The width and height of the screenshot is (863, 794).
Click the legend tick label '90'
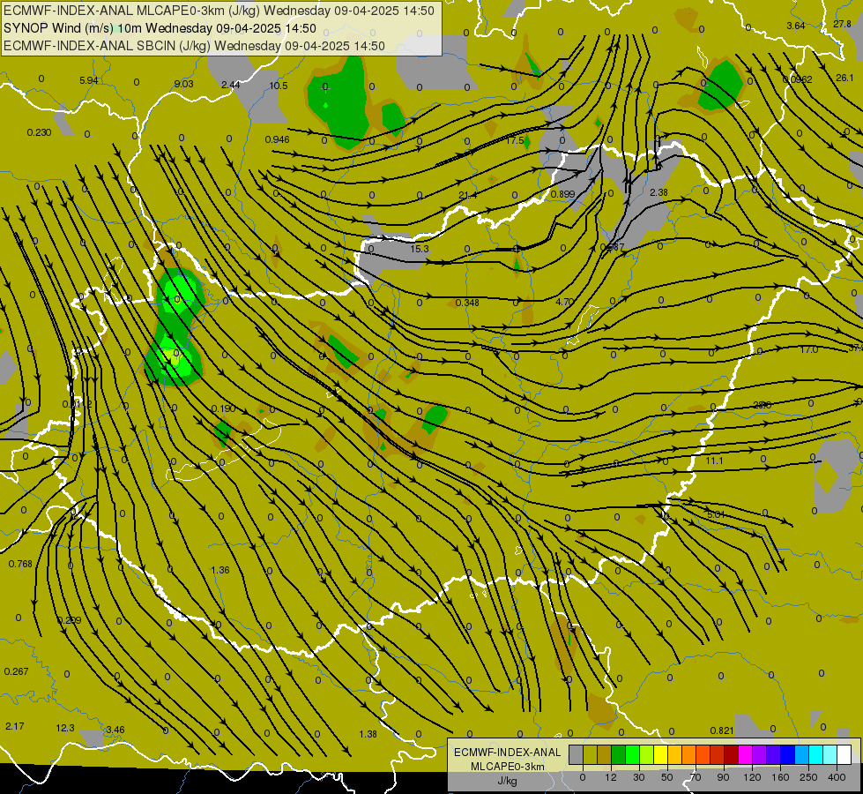tap(724, 777)
